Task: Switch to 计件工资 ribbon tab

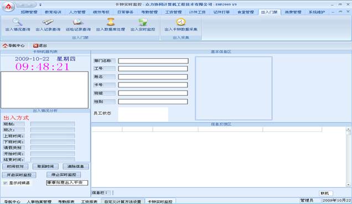Action: (x=197, y=12)
